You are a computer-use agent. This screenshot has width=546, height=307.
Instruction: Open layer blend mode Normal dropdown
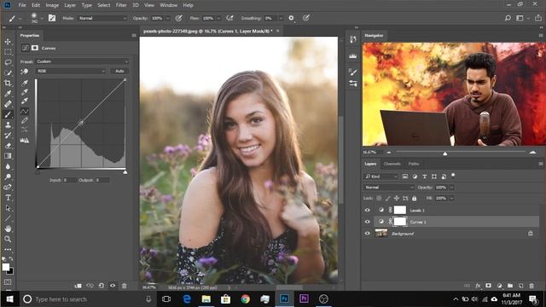pos(388,188)
